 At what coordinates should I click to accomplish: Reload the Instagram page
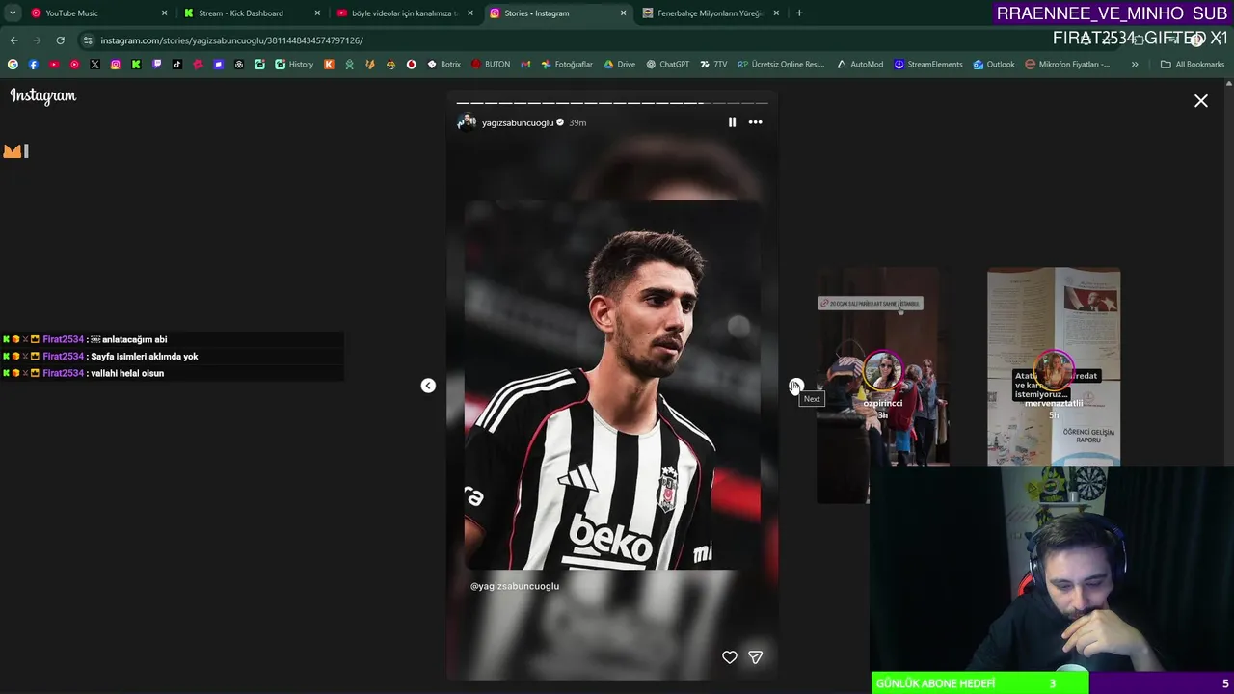(60, 40)
